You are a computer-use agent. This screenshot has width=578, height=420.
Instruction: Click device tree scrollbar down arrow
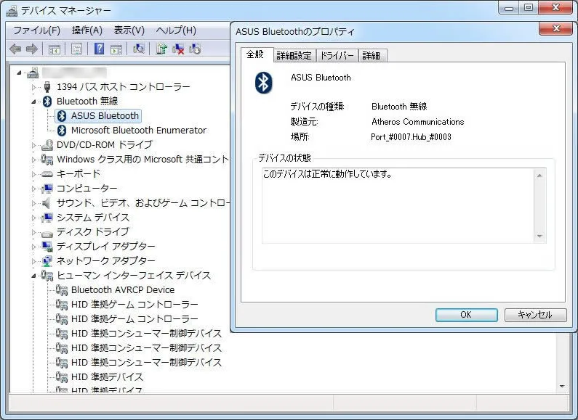(x=562, y=386)
